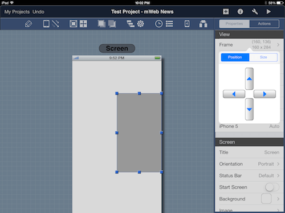Open the Status Bar Default option
285x213 pixels.
(x=249, y=176)
